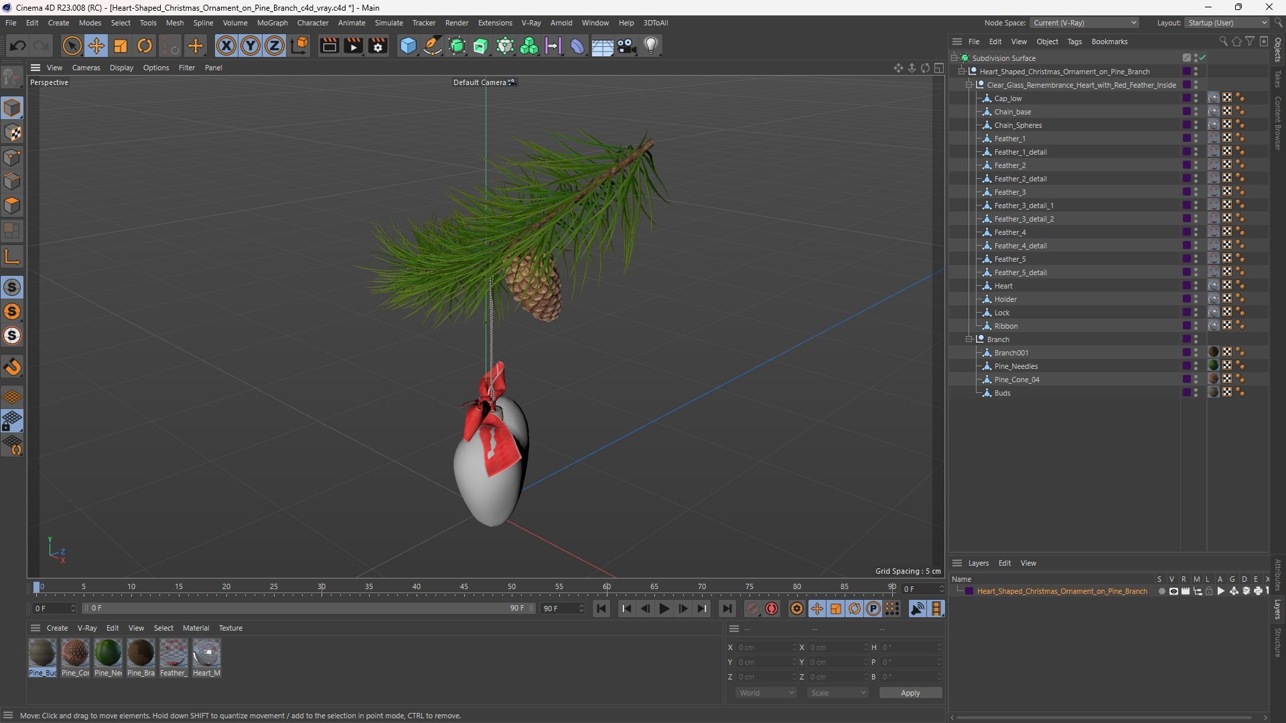The height and width of the screenshot is (723, 1286).
Task: Toggle visibility dots for Cap_low
Action: (x=1196, y=98)
